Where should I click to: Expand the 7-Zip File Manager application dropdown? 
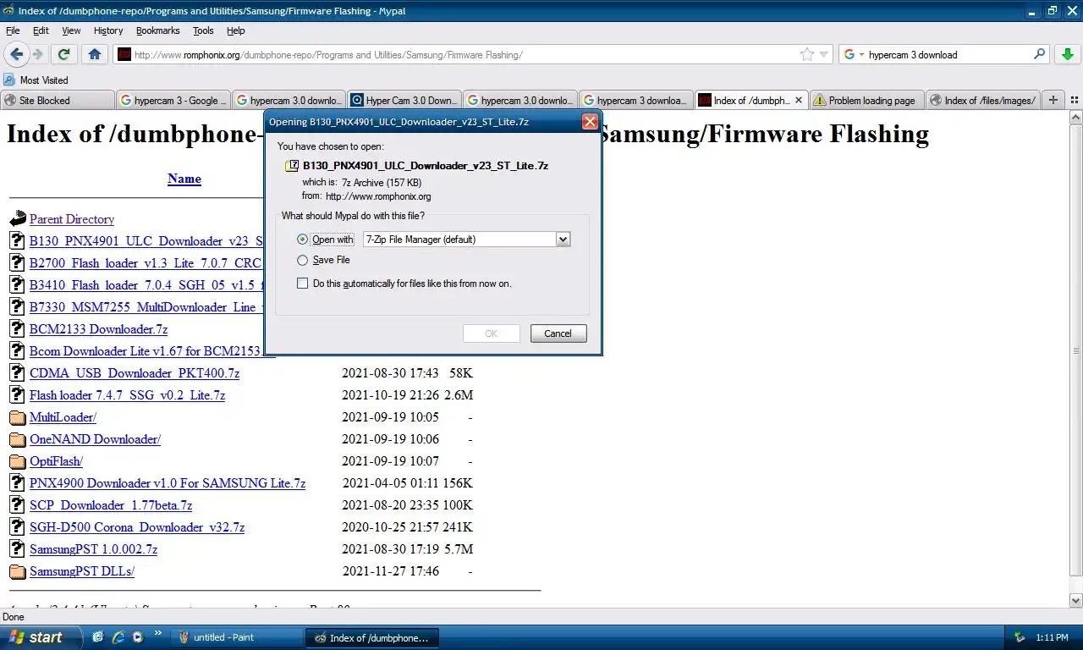(563, 240)
